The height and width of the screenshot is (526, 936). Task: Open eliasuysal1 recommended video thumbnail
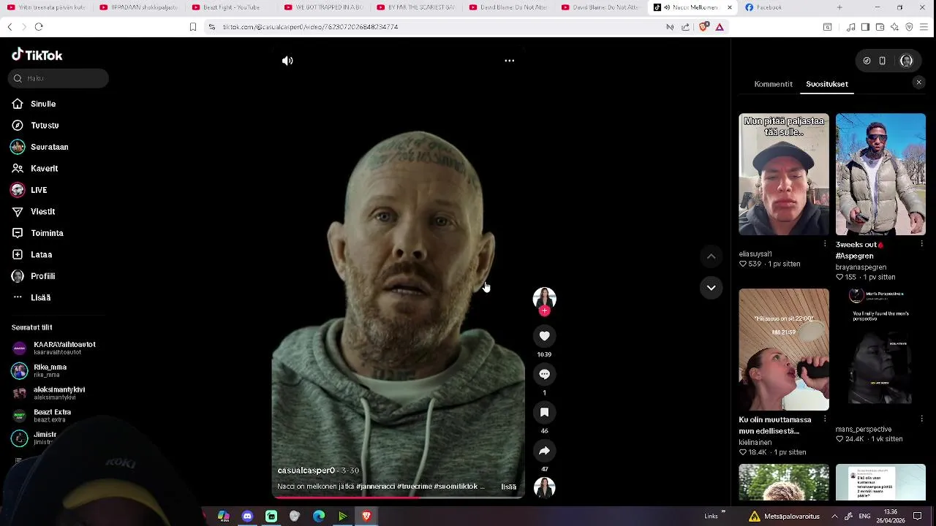(784, 174)
